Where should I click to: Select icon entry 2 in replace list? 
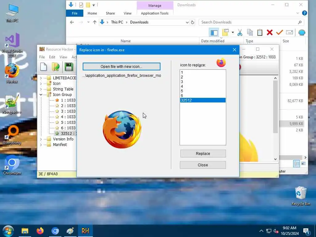click(x=203, y=77)
